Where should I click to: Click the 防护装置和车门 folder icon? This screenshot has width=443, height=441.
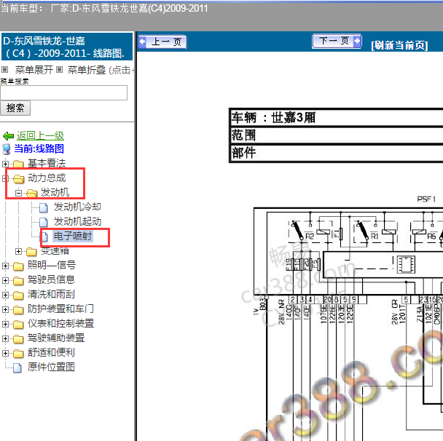point(18,310)
